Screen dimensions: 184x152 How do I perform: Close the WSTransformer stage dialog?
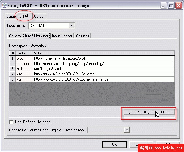178,6
